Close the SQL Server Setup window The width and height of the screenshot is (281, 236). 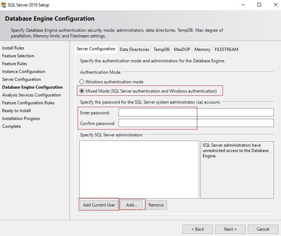click(276, 5)
